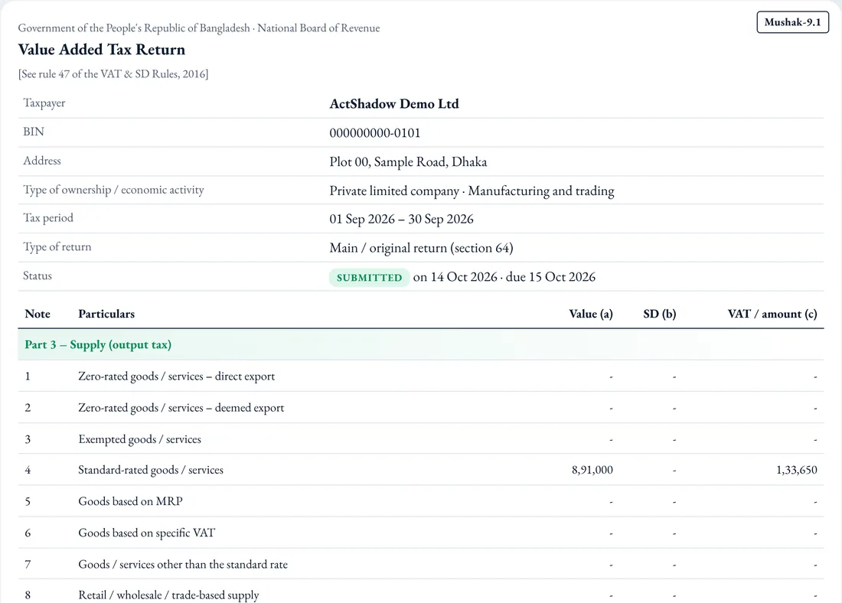Image resolution: width=842 pixels, height=603 pixels.
Task: Click the address Plot 00, Sample Road, Dhaka
Action: (x=408, y=162)
